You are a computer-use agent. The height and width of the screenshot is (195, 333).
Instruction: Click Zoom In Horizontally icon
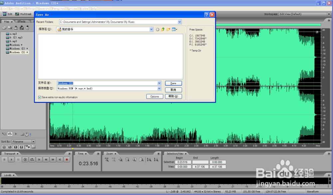point(107,160)
